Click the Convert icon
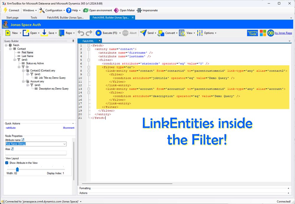This screenshot has width=295, height=204. pos(161,33)
